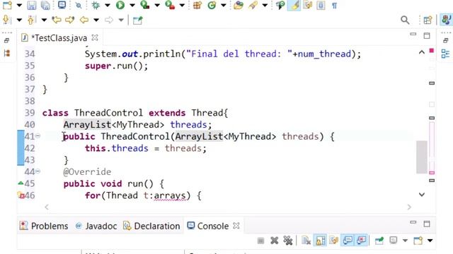Collapse the @Override fold at line 44
Viewport: 453px width, 254px height.
pyautogui.click(x=38, y=171)
